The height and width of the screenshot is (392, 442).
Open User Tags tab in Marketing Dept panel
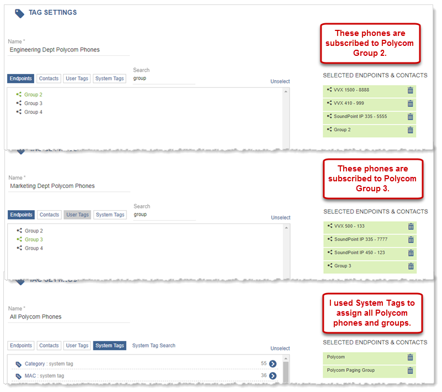(x=77, y=215)
